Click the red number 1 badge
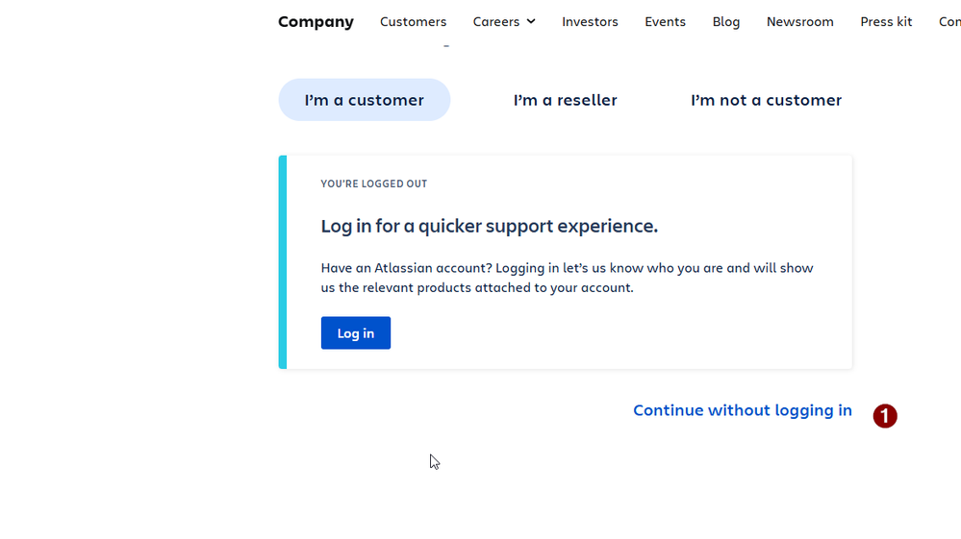The width and height of the screenshot is (961, 539). tap(884, 416)
